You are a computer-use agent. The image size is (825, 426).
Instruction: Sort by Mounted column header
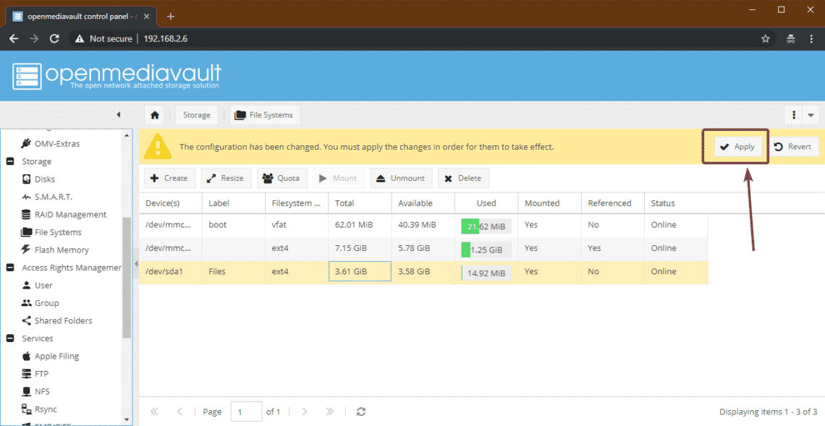pyautogui.click(x=549, y=203)
